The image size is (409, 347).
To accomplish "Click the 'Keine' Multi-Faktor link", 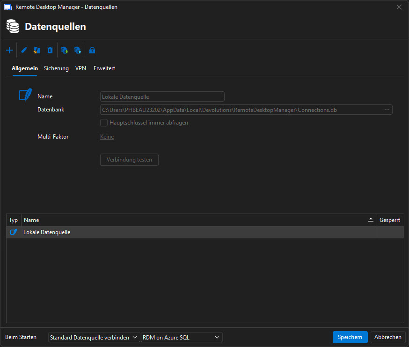I will tap(107, 137).
